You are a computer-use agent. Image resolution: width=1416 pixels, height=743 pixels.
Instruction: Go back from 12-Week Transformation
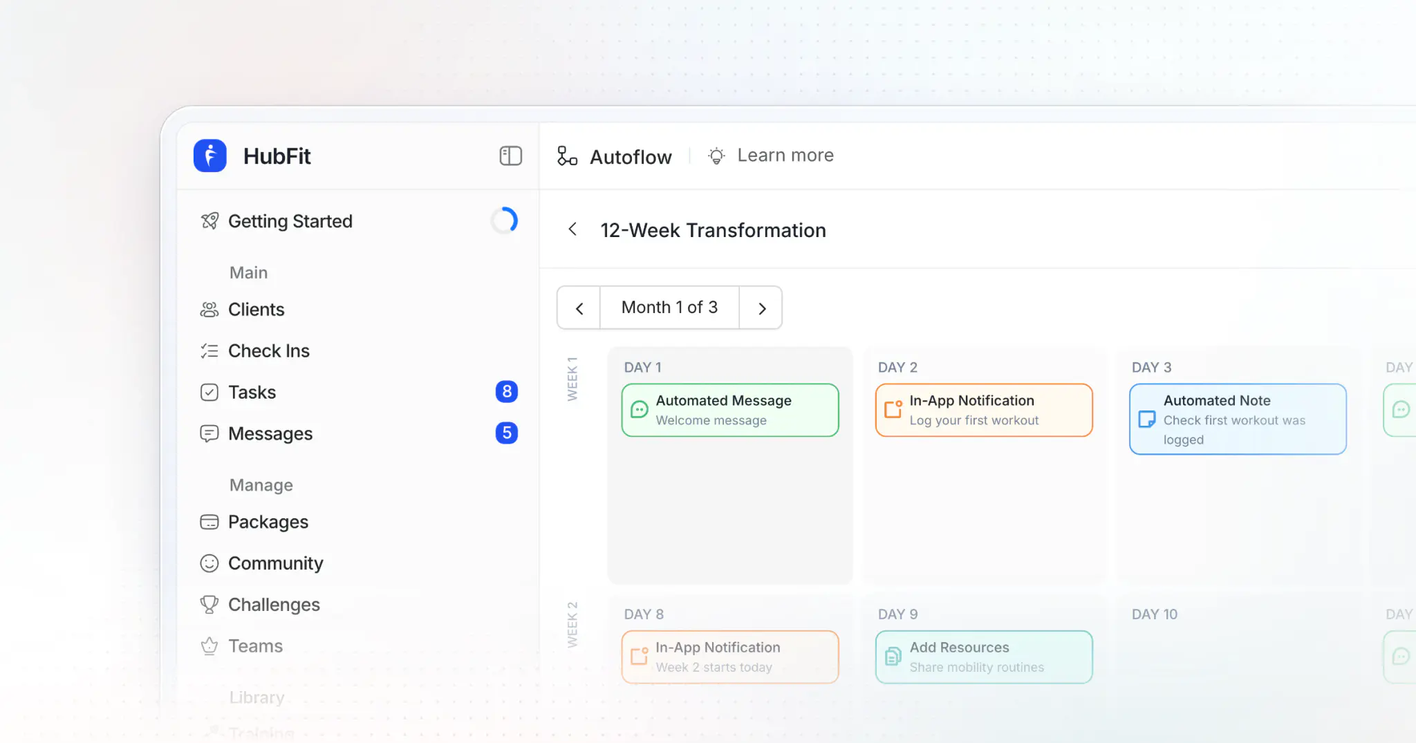pos(572,229)
